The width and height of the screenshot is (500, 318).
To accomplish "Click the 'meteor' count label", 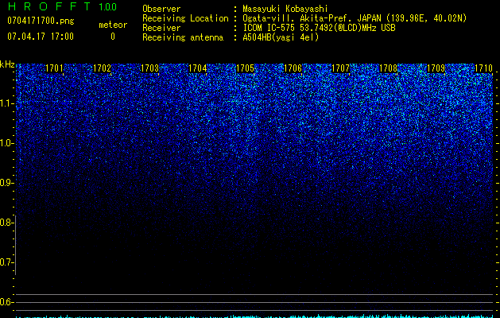I will (113, 25).
